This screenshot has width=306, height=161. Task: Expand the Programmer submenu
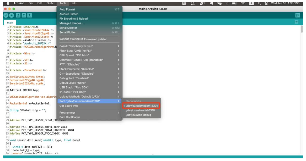pos(89,113)
